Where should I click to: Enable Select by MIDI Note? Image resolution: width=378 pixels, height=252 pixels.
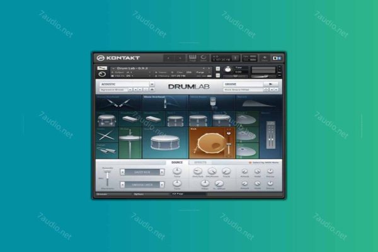click(264, 163)
